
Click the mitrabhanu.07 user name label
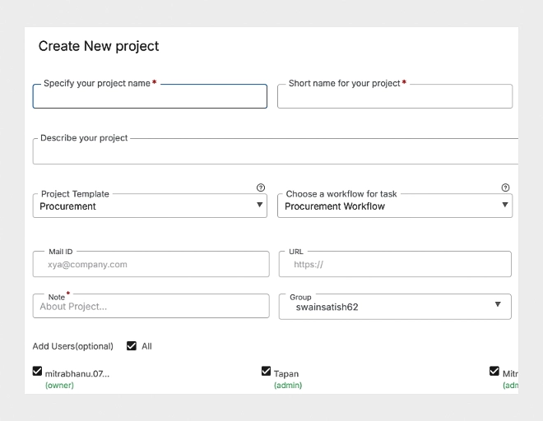point(77,374)
